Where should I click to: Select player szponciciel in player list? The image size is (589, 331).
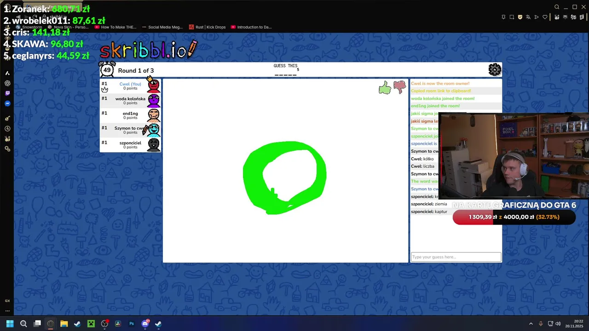point(130,145)
